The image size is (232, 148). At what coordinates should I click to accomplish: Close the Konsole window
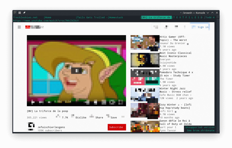coord(217,13)
